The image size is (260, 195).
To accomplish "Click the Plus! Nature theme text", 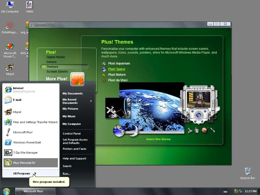I will point(117,75).
